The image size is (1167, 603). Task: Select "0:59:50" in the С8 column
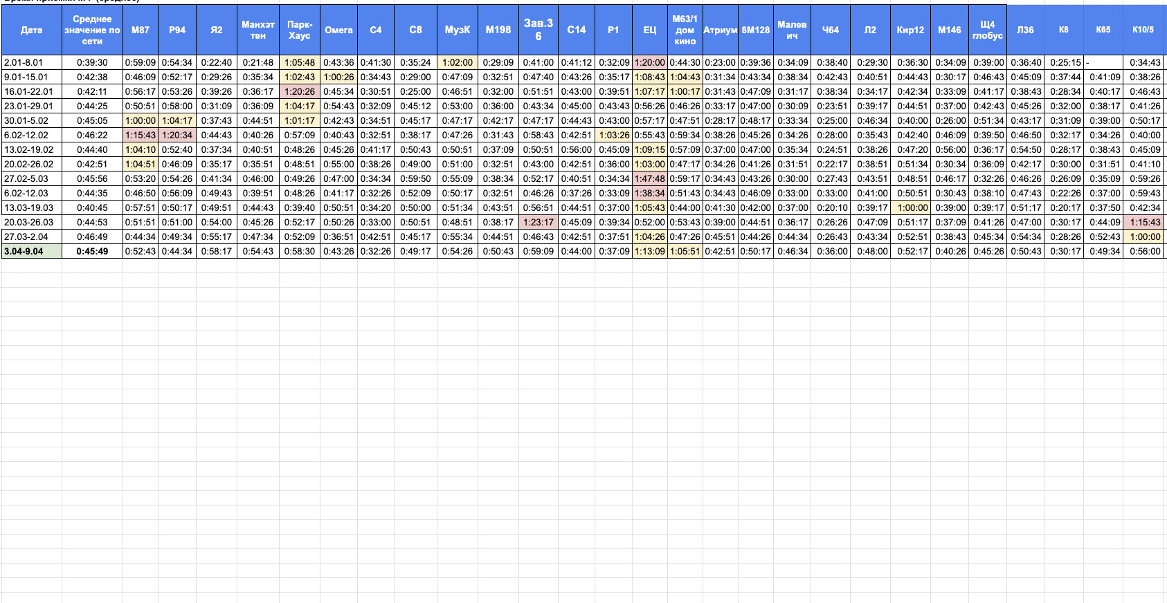(x=415, y=178)
